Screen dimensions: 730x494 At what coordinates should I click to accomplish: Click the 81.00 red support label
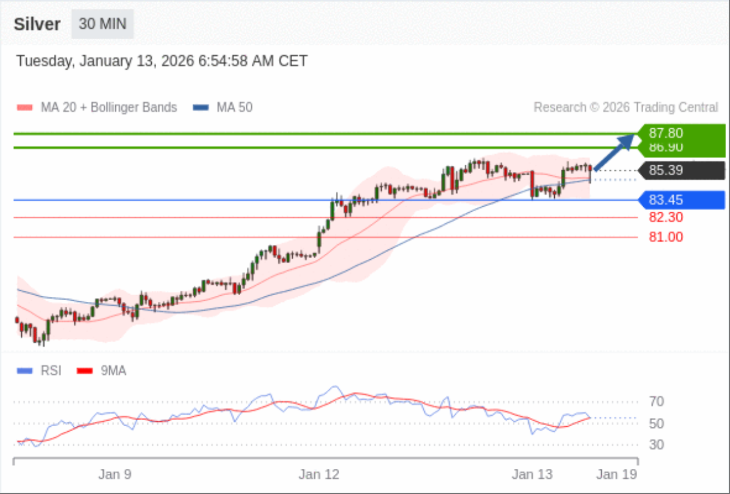pyautogui.click(x=666, y=237)
